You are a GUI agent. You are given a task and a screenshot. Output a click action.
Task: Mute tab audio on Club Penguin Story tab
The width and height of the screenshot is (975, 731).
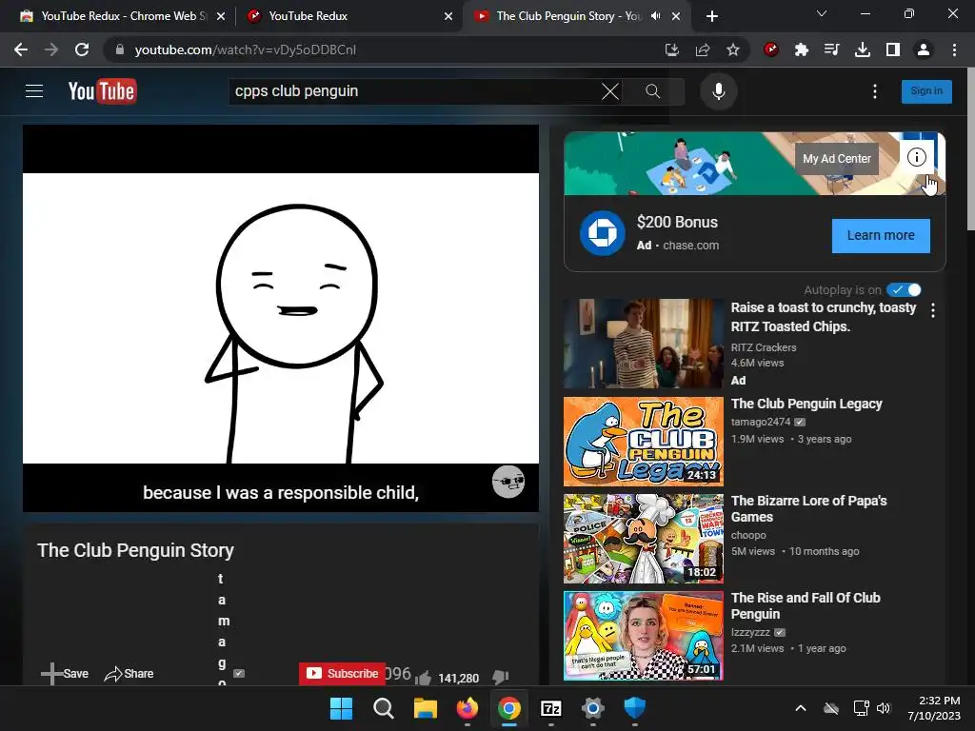(655, 16)
